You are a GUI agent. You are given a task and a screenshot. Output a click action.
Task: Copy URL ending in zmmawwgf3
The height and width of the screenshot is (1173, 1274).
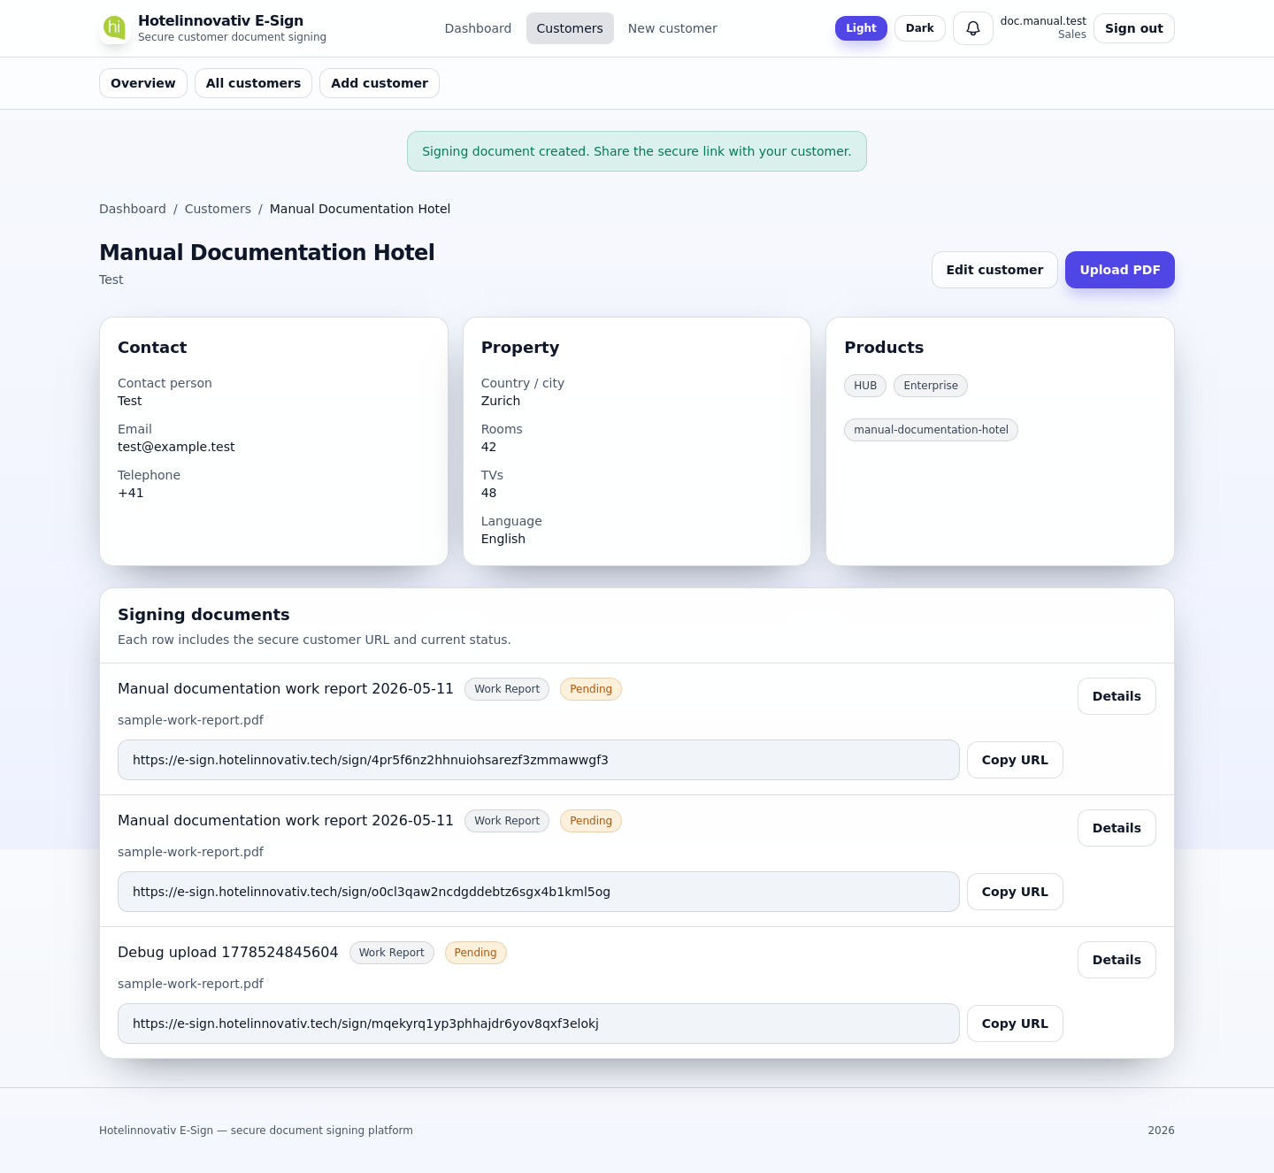coord(1015,760)
